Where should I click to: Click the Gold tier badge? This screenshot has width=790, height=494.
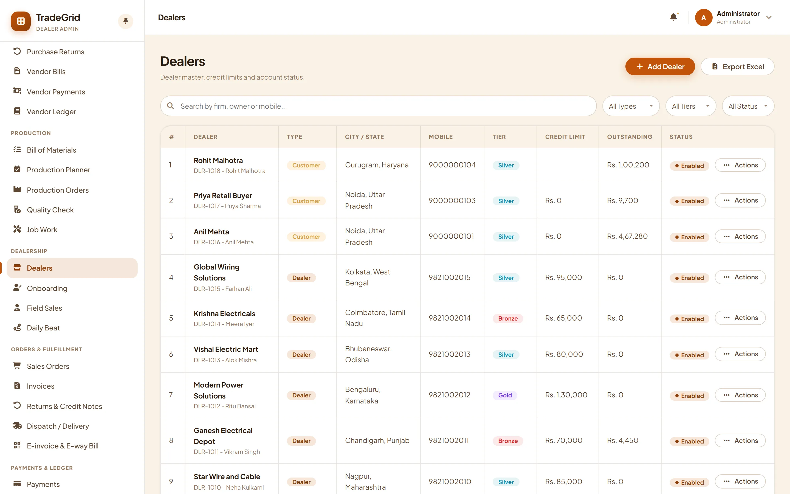coord(505,395)
